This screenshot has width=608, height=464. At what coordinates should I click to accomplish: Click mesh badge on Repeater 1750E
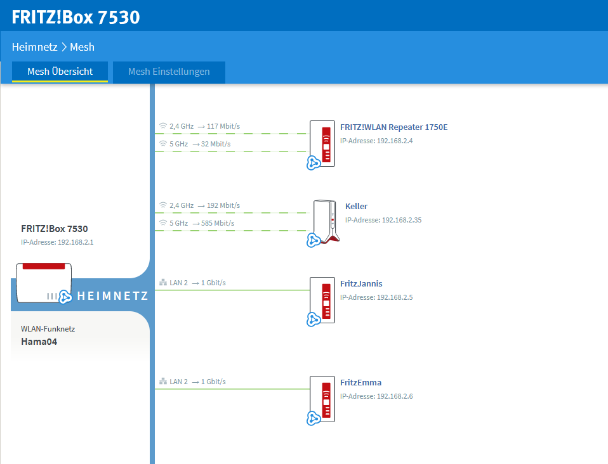tap(314, 163)
